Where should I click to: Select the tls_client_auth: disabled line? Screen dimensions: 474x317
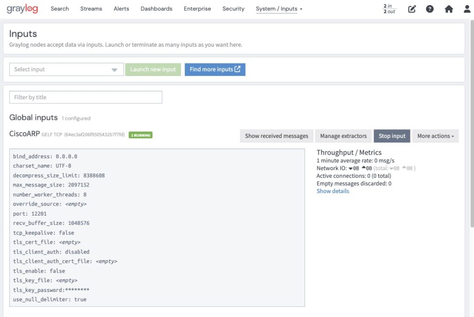point(51,252)
